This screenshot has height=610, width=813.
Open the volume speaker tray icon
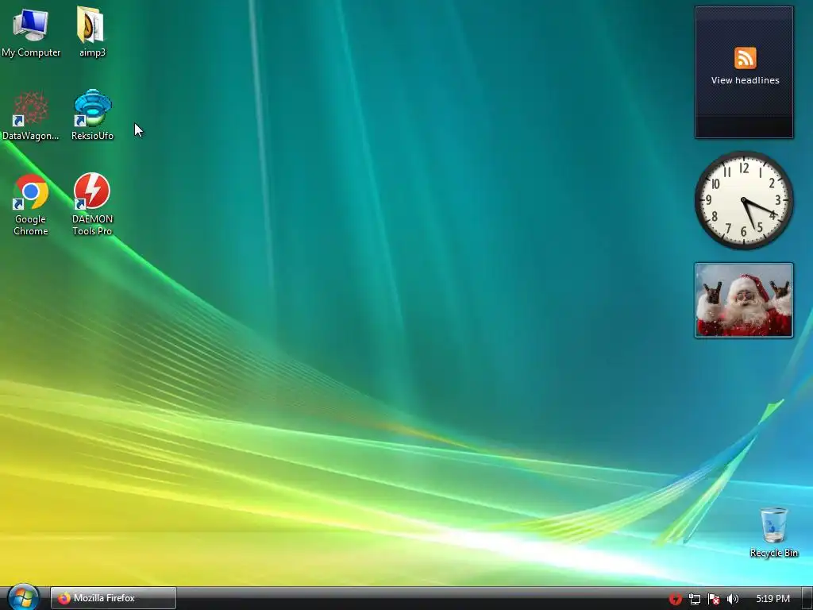point(732,599)
